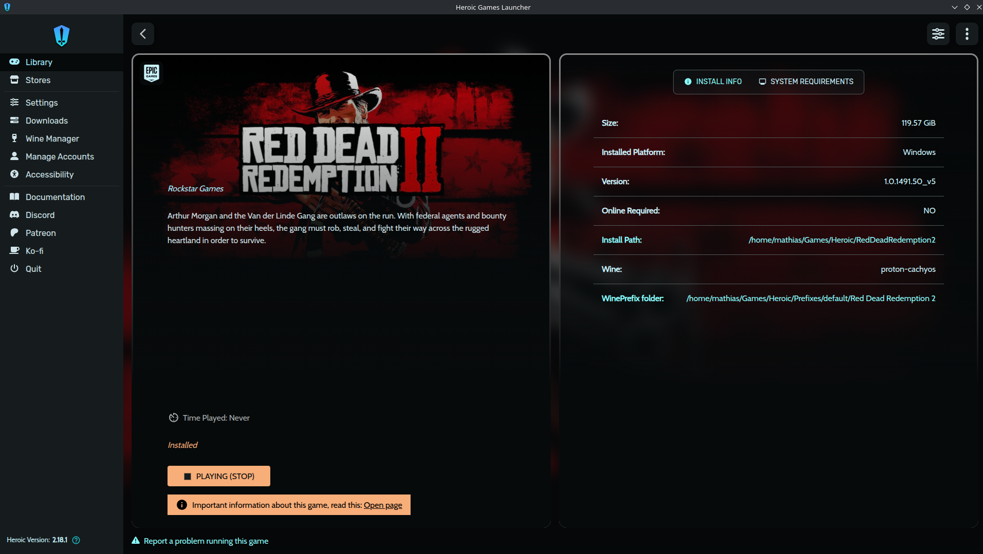Click the Quit power icon
Screen dimensions: 983x554
14,268
